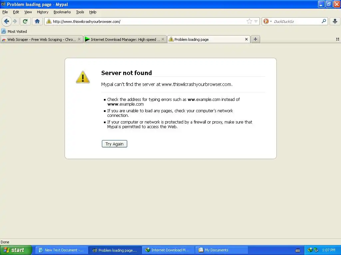Image resolution: width=341 pixels, height=255 pixels.
Task: Click the typing errors suggestion bullet
Action: 173,102
